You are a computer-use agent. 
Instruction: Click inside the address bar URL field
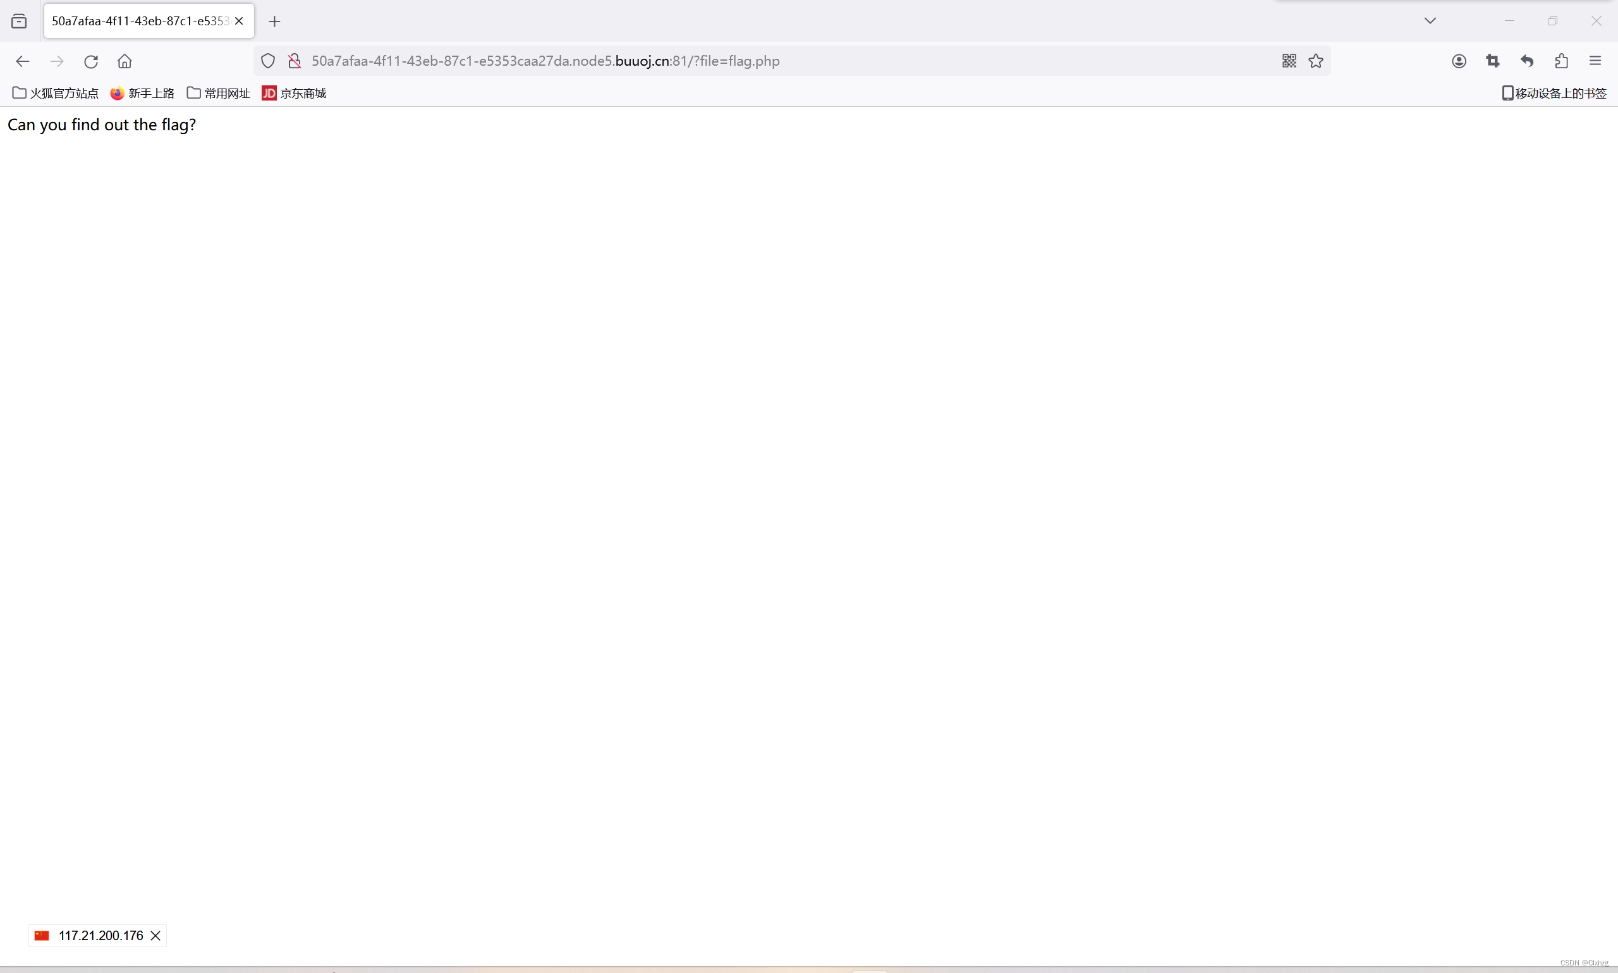[721, 60]
